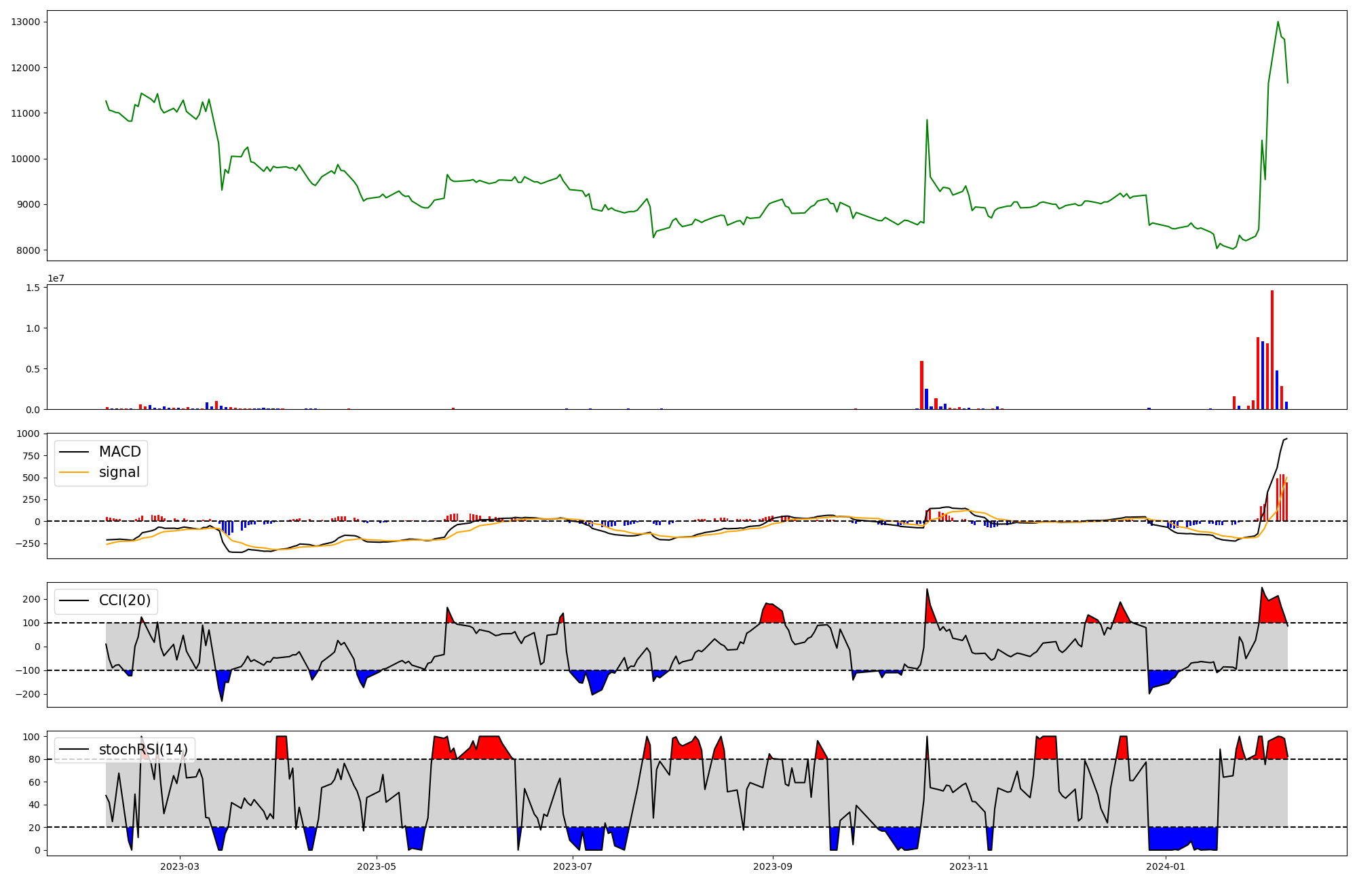Click the tallest red volume bar
The width and height of the screenshot is (1357, 882).
point(1272,349)
